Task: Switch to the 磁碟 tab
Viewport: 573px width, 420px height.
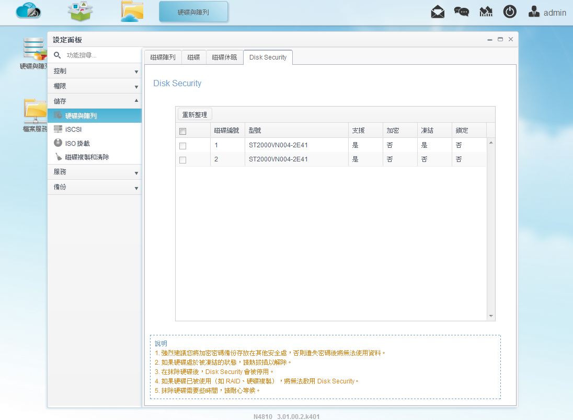Action: click(x=193, y=57)
